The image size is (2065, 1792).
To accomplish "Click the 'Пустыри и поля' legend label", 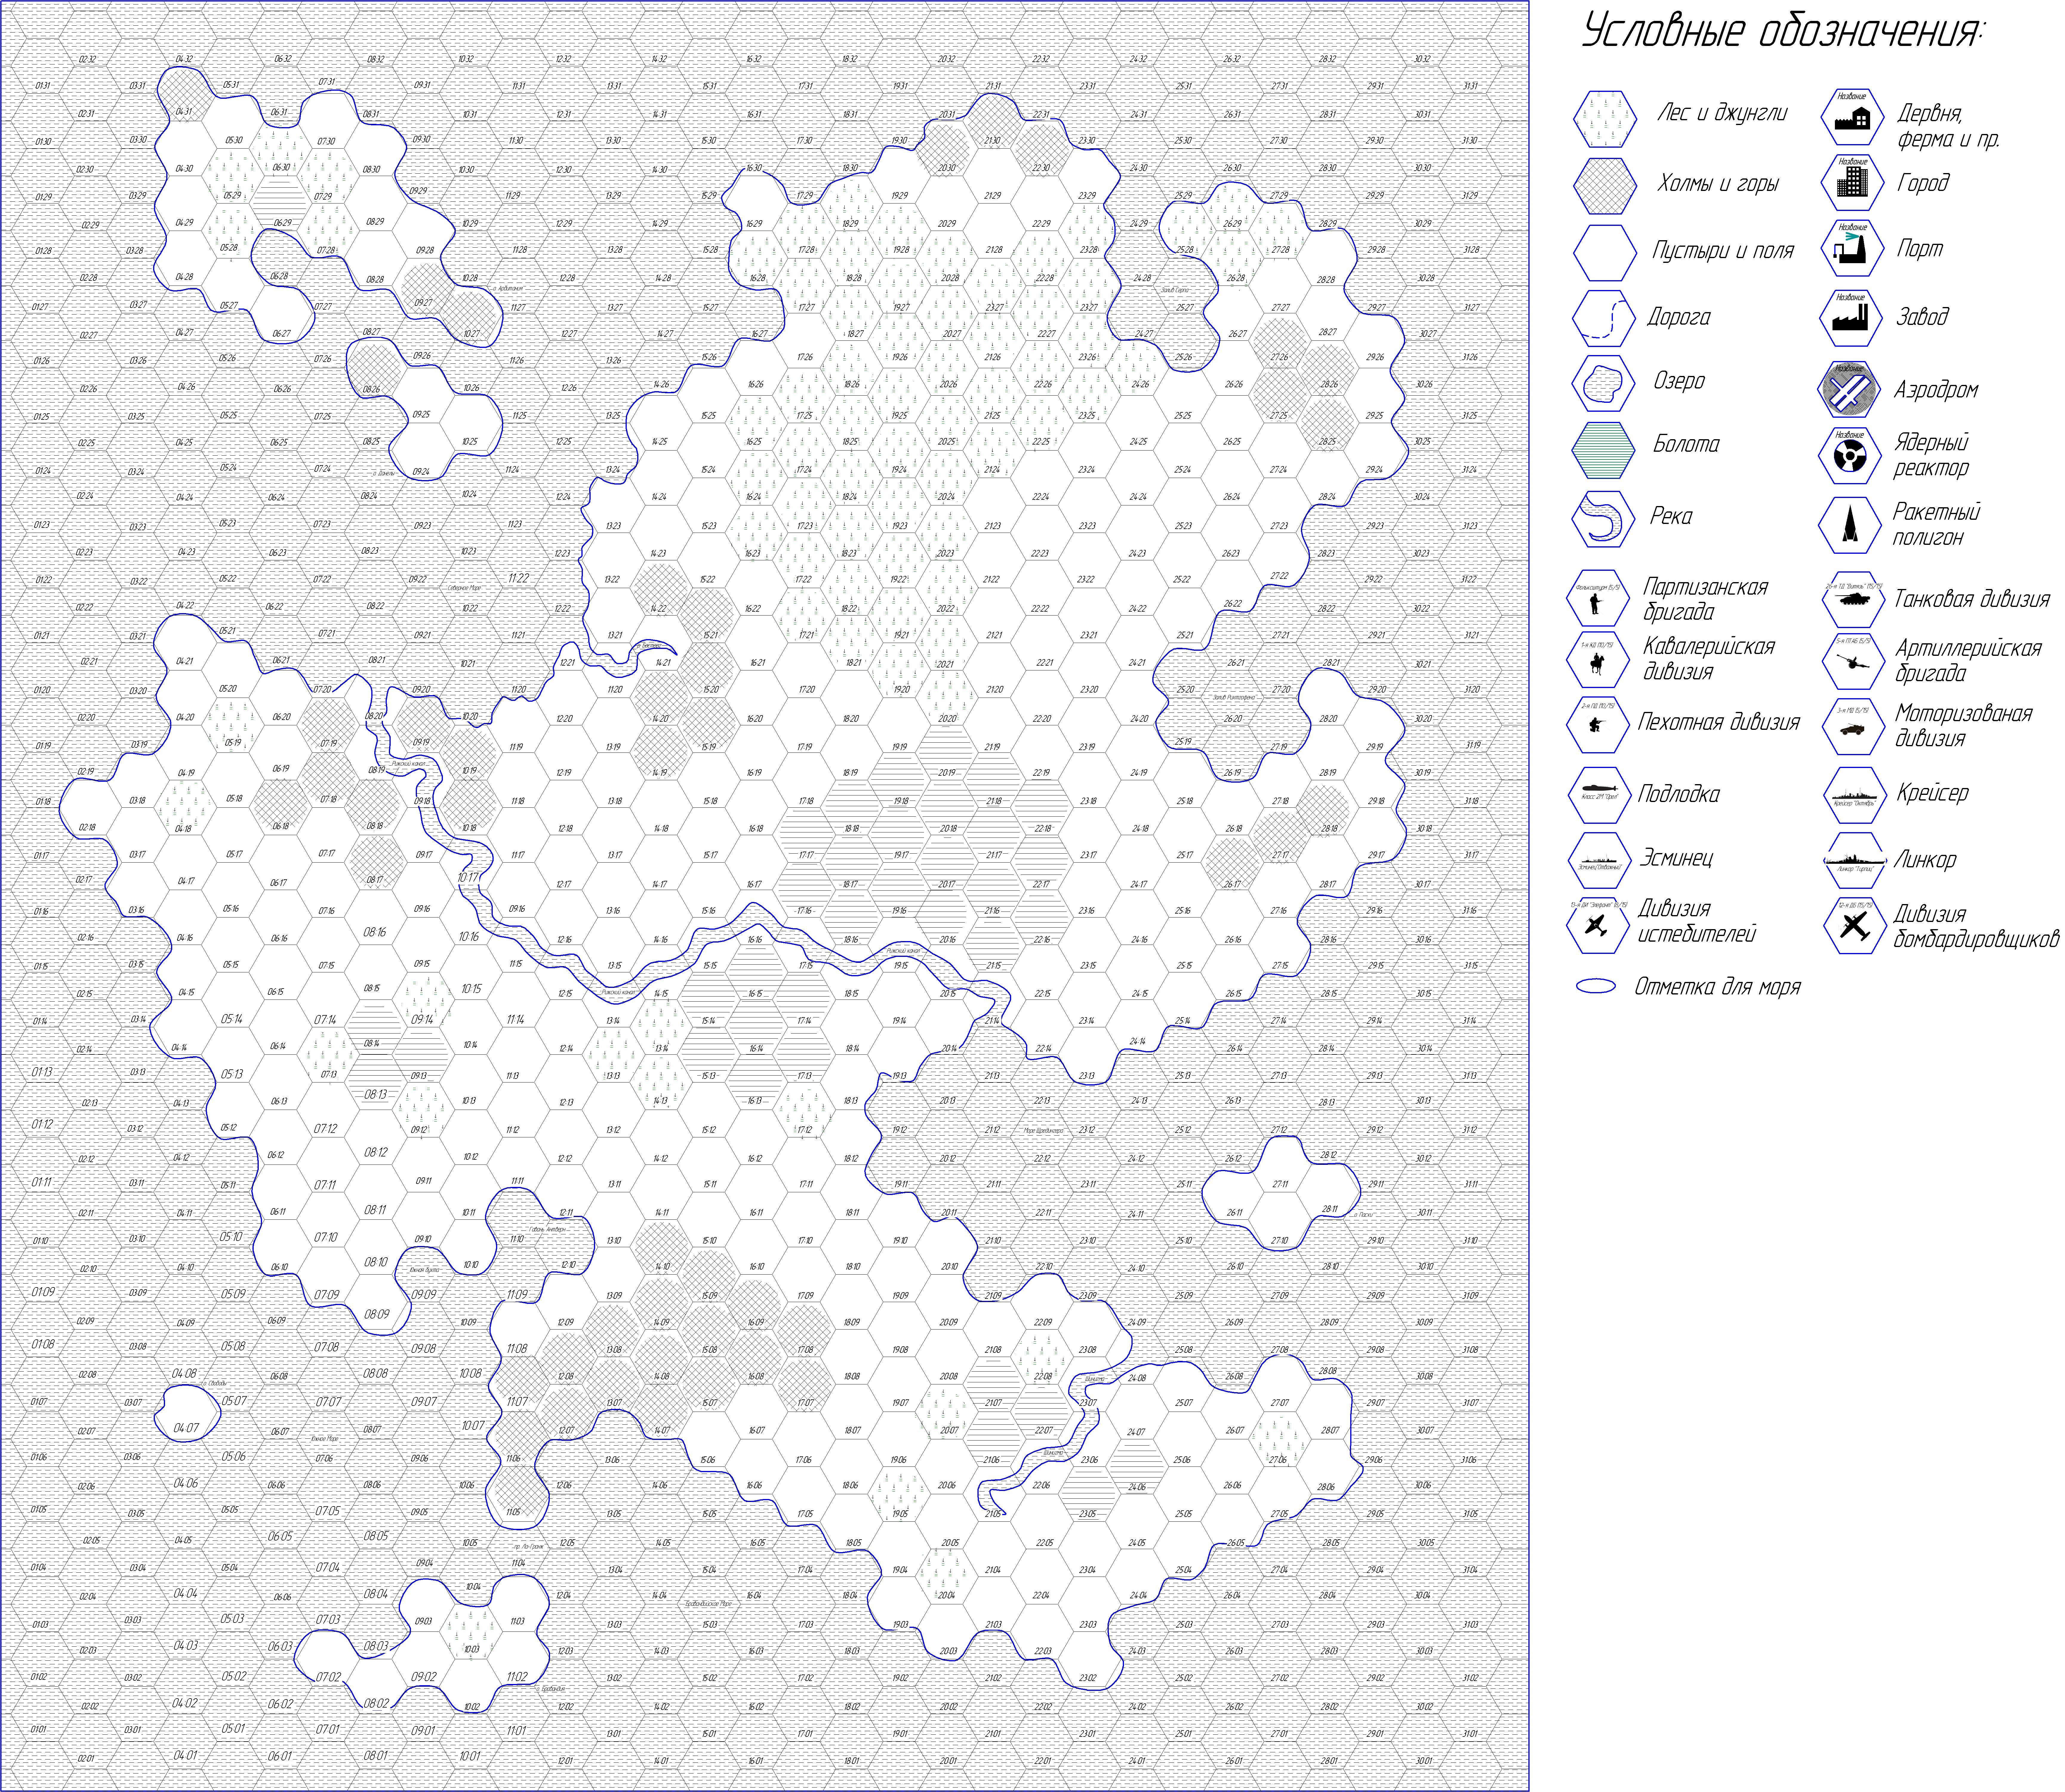I will pyautogui.click(x=1723, y=251).
